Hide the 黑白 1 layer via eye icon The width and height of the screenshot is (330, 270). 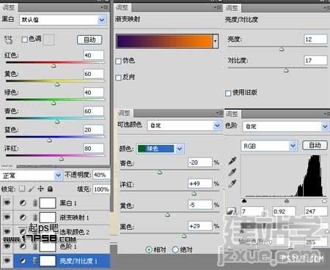(7, 203)
